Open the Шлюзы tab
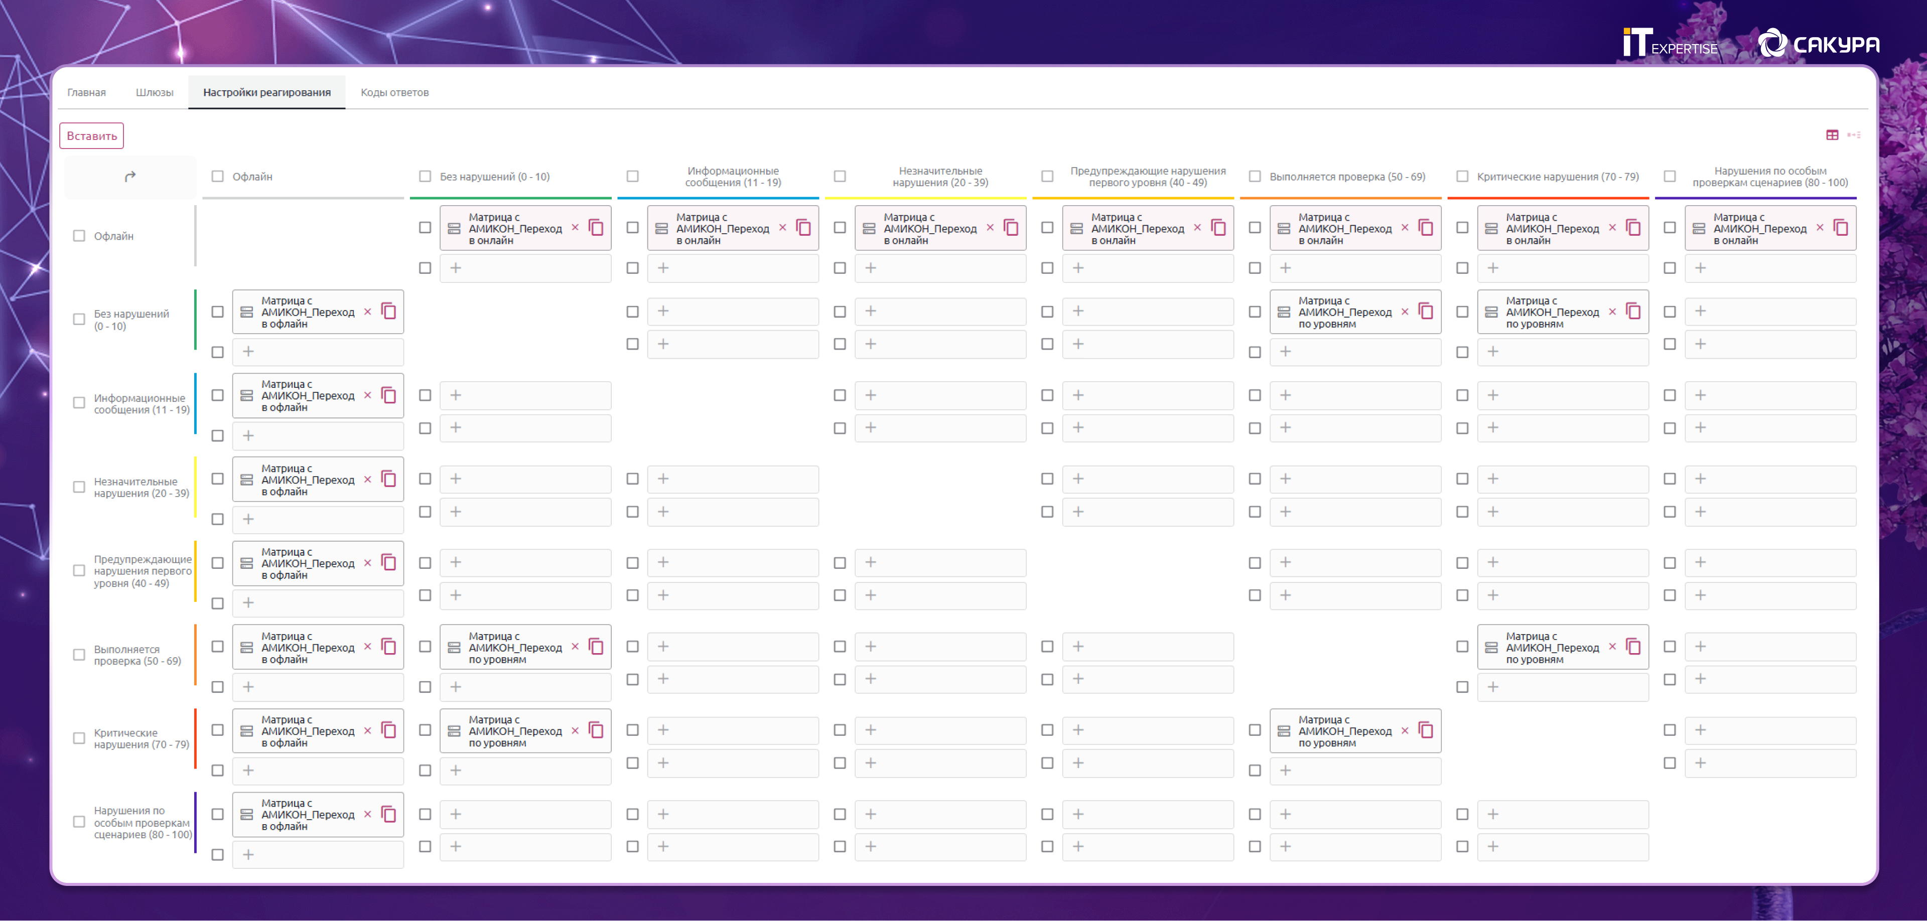Image resolution: width=1927 pixels, height=921 pixels. click(x=154, y=92)
